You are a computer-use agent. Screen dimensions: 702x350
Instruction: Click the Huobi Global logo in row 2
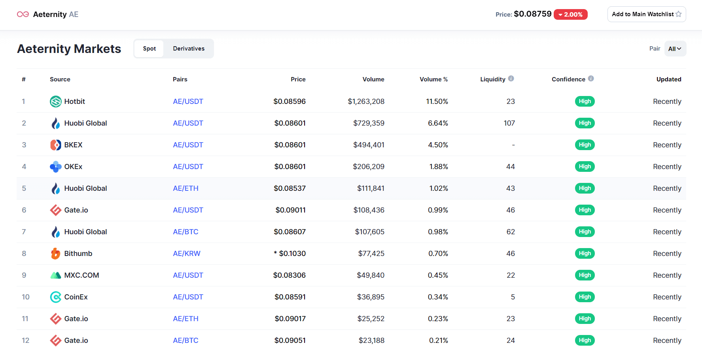56,123
